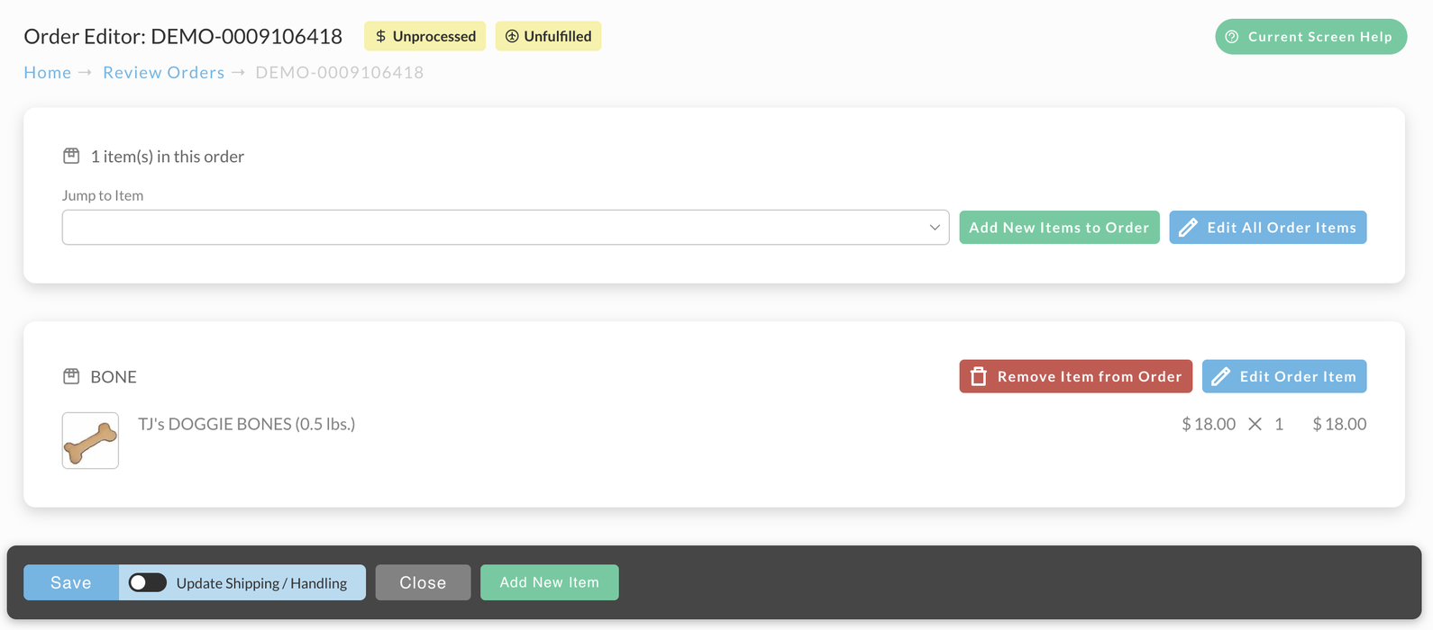Toggle the Update Shipping / Handling switch
Viewport: 1433px width, 630px height.
(148, 582)
